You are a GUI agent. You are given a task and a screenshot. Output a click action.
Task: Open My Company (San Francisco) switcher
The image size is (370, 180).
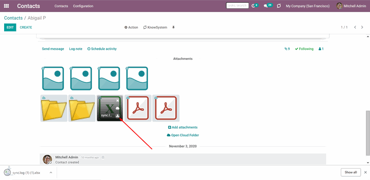(x=308, y=6)
